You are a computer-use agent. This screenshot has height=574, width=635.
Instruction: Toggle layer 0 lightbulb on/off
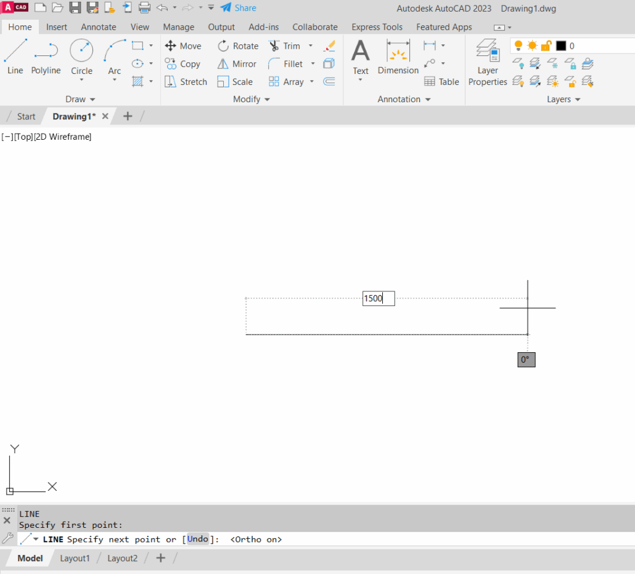[x=518, y=46]
